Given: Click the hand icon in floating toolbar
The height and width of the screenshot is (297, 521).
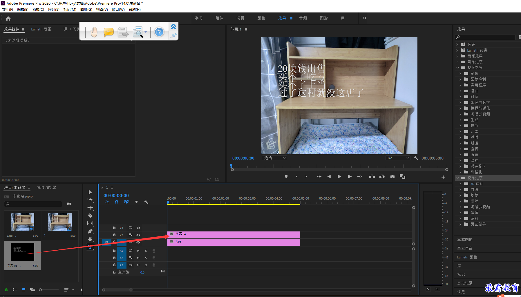Looking at the screenshot, I should [x=94, y=32].
